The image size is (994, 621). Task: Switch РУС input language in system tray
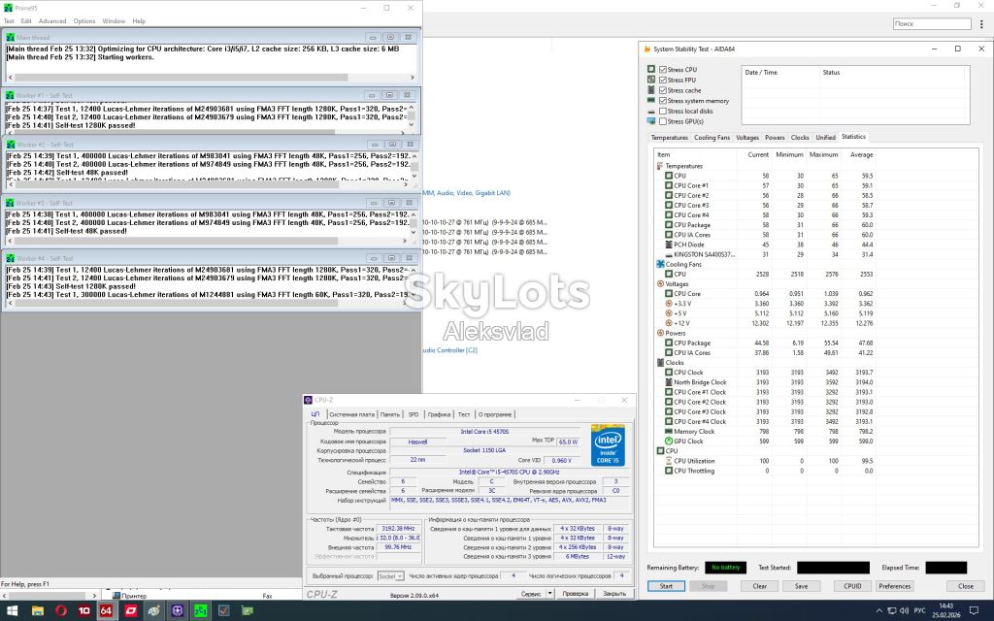coord(920,611)
